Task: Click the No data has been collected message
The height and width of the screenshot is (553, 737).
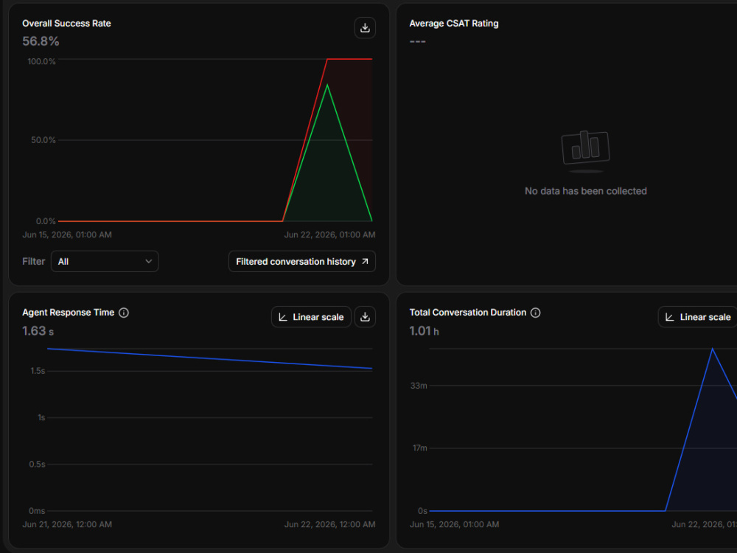Action: [x=586, y=191]
